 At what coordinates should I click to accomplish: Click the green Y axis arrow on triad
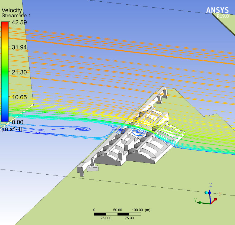[204, 203]
